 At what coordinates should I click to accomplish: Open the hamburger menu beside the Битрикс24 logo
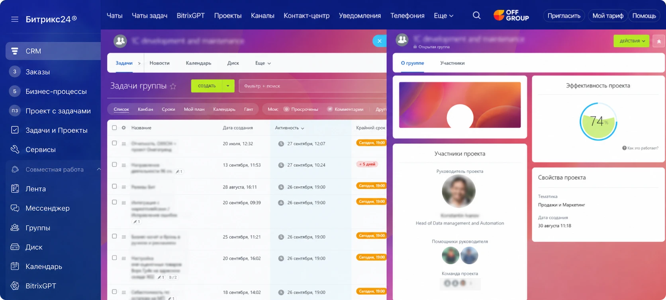[x=15, y=19]
